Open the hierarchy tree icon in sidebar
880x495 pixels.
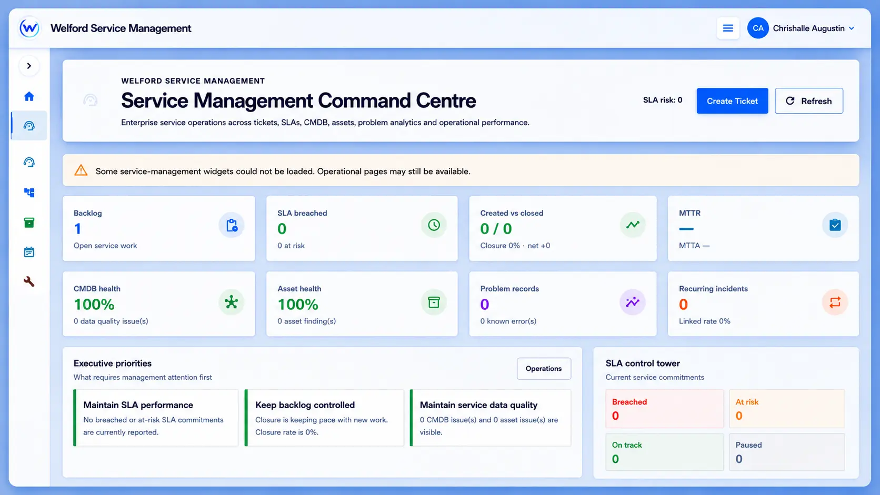point(29,193)
